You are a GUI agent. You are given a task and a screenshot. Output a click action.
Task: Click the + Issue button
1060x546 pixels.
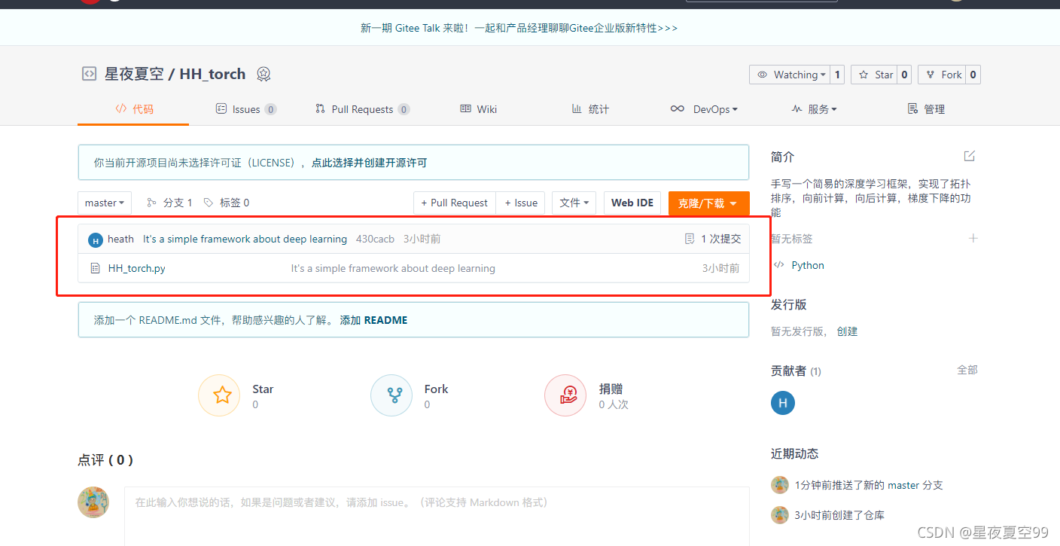[x=521, y=203]
